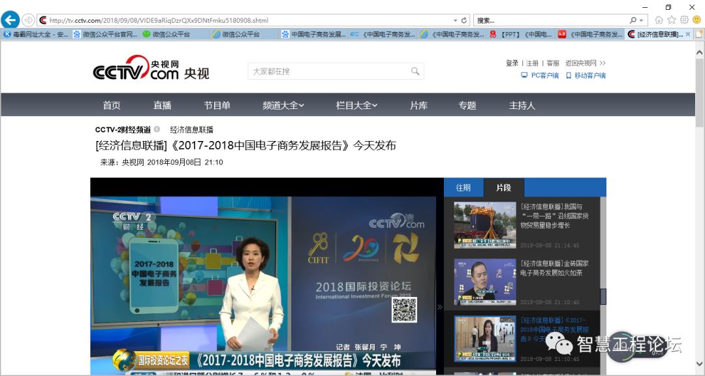Viewport: 705px width, 376px height.
Task: Click the browser home icon
Action: 659,20
